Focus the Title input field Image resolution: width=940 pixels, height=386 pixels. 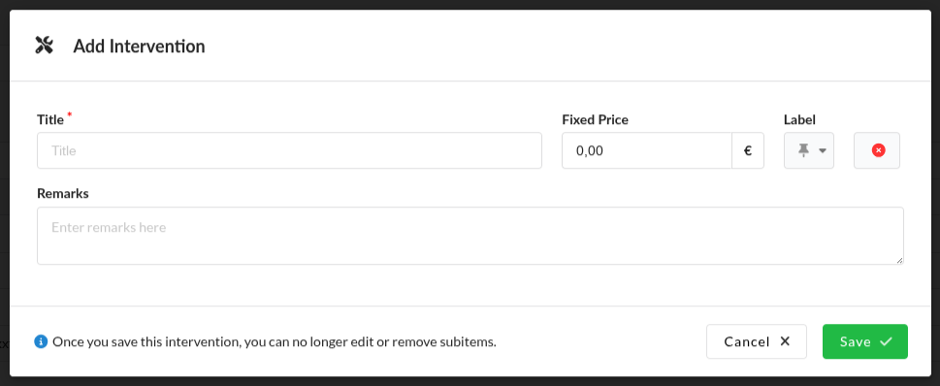289,150
